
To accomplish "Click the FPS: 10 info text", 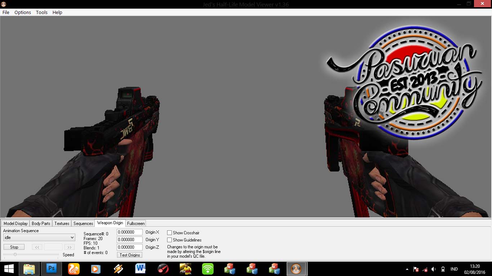I will pyautogui.click(x=90, y=243).
